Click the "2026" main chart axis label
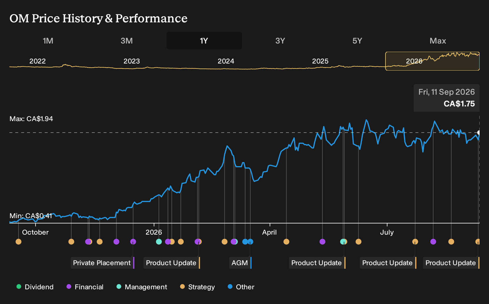Screen dimensions: 489x304 tap(154, 232)
